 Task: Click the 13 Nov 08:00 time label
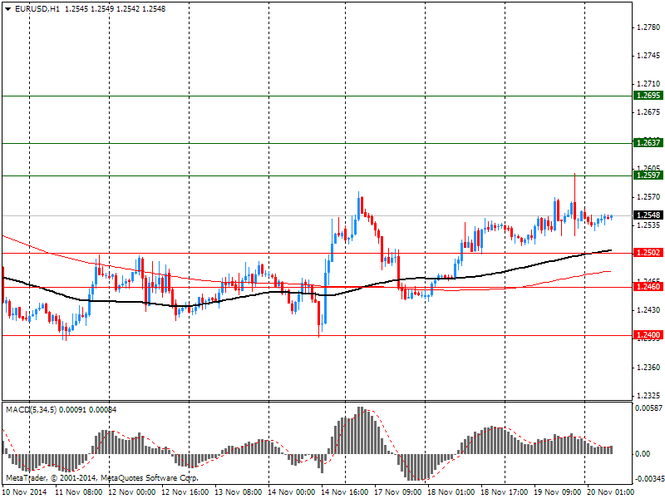[x=238, y=492]
